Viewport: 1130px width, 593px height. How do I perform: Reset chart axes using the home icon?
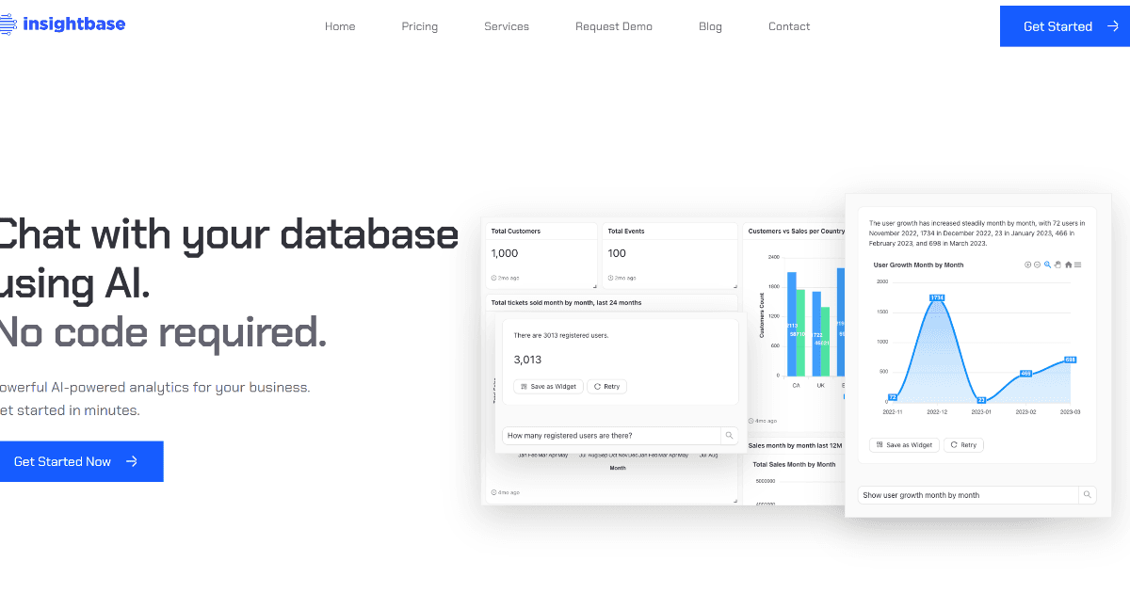tap(1068, 264)
